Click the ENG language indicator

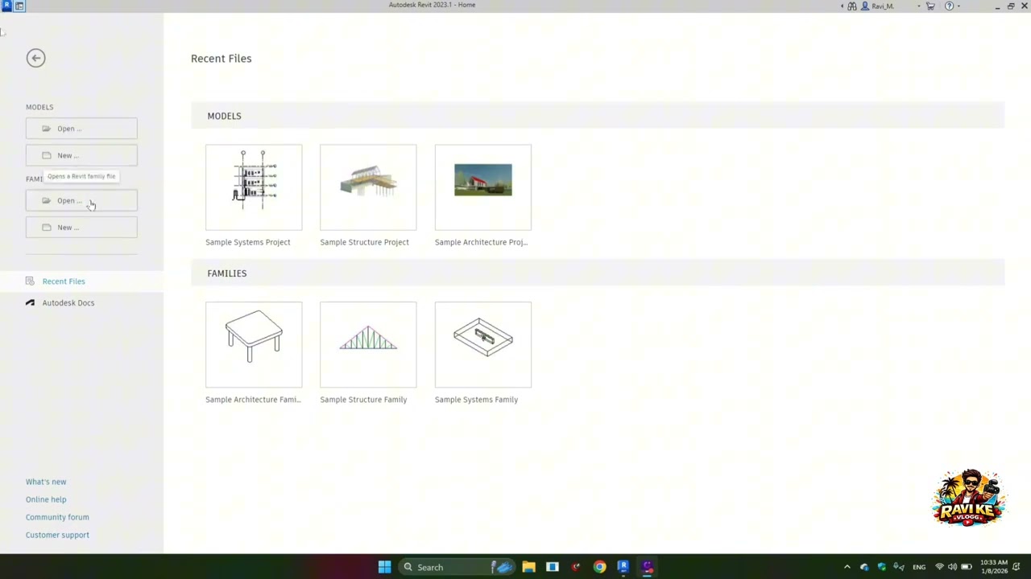point(919,567)
